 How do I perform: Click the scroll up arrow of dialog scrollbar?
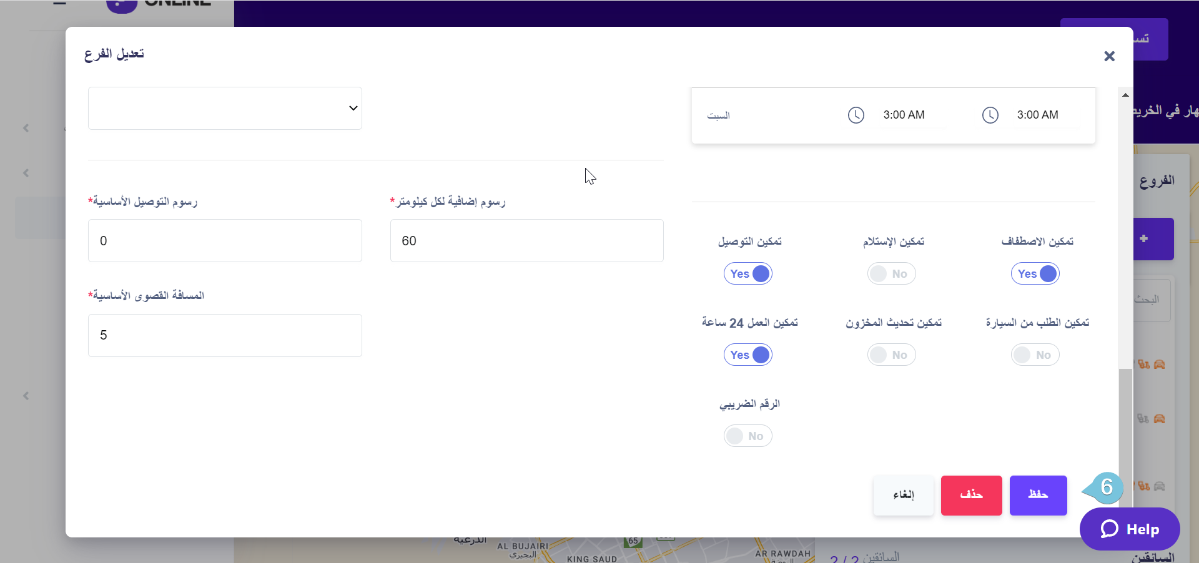(1125, 95)
